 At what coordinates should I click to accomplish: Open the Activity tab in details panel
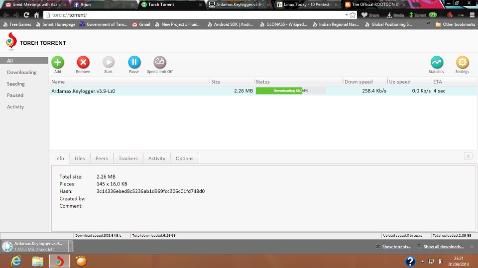pyautogui.click(x=157, y=158)
